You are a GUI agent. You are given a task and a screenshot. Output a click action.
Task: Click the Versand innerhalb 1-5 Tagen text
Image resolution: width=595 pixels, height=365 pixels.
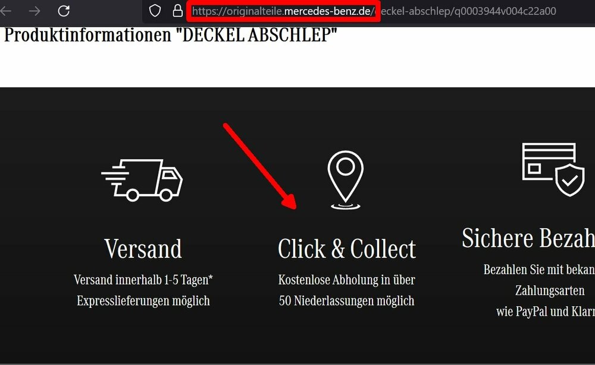[x=142, y=279]
